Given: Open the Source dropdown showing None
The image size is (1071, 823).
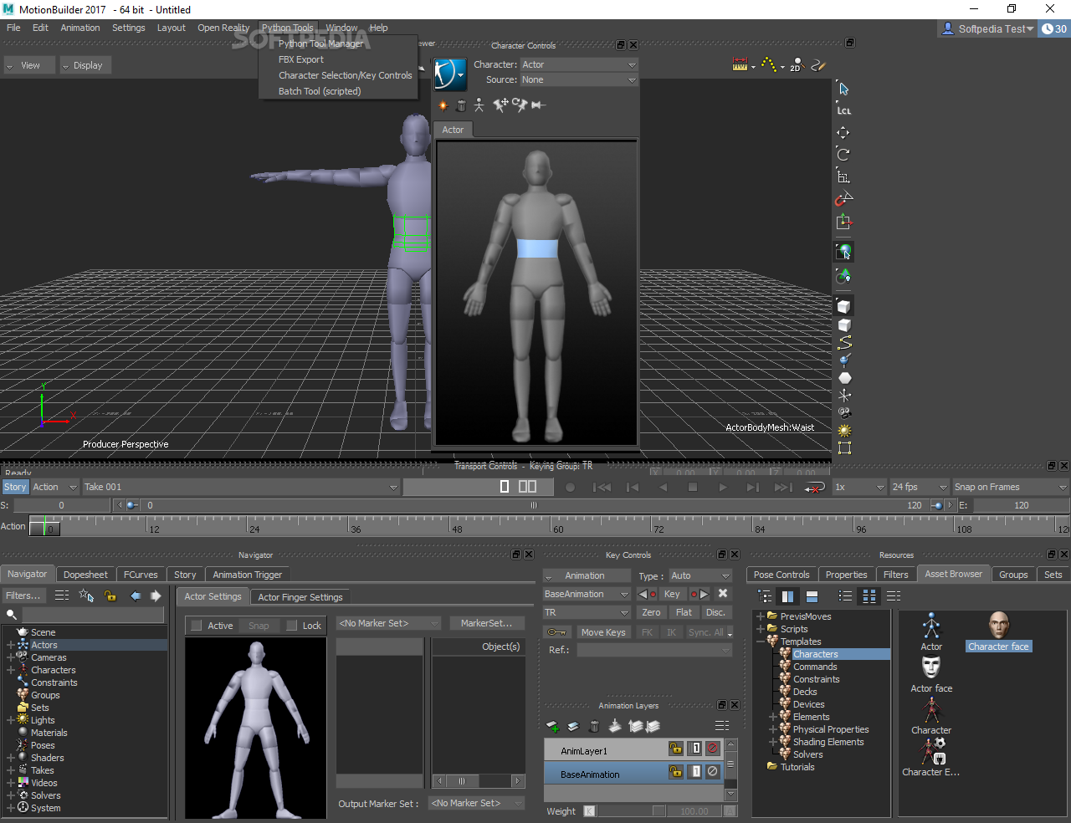Looking at the screenshot, I should click(579, 79).
